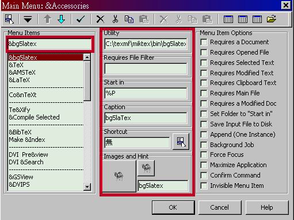Cut item with the black scissors icon
Screen dimensions: 294x220
(x=115, y=19)
